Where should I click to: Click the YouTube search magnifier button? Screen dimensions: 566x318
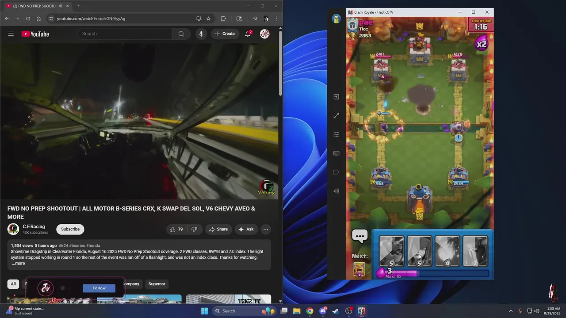pos(181,34)
